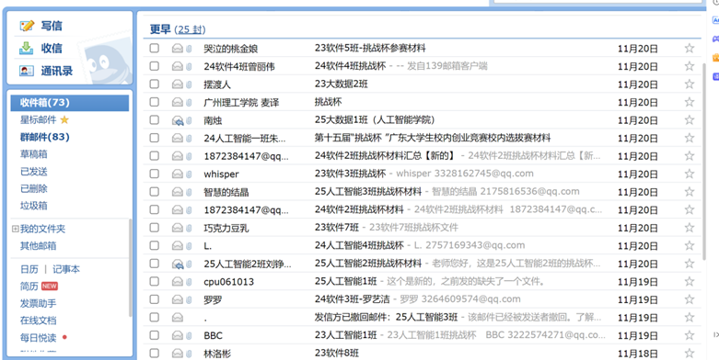Check the box beside whisper email
This screenshot has height=360, width=719.
tap(155, 174)
